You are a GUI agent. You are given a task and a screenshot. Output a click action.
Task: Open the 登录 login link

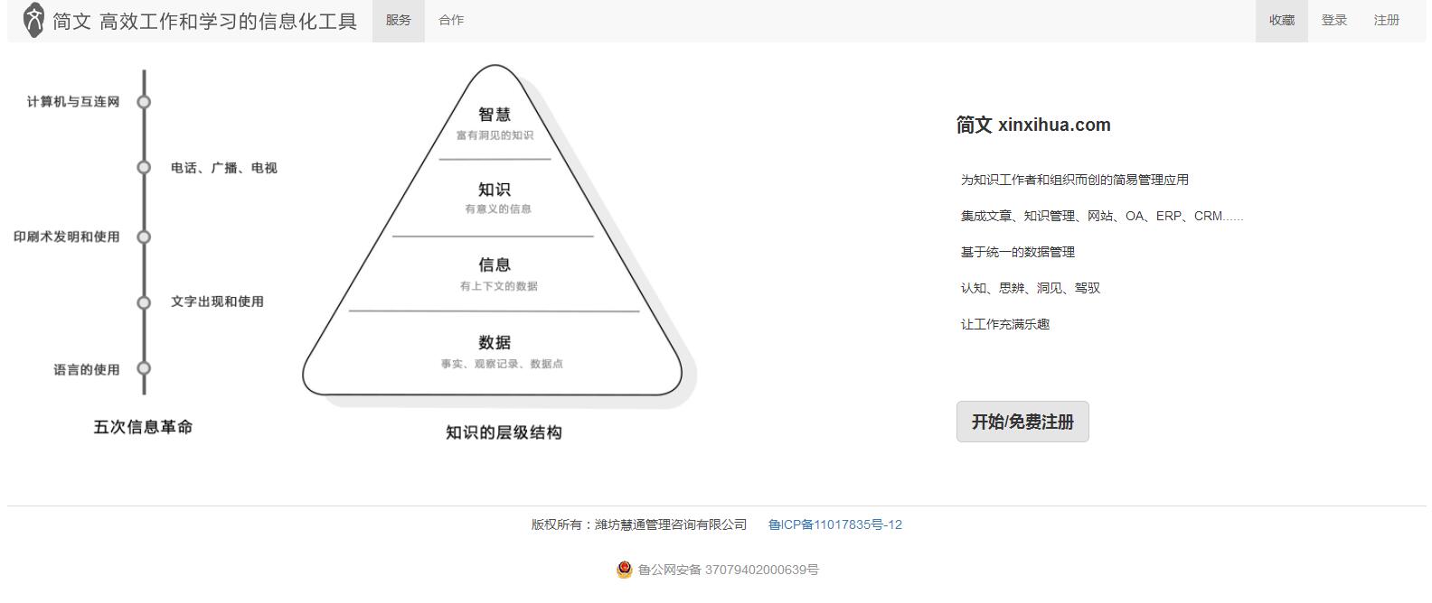coord(1333,20)
